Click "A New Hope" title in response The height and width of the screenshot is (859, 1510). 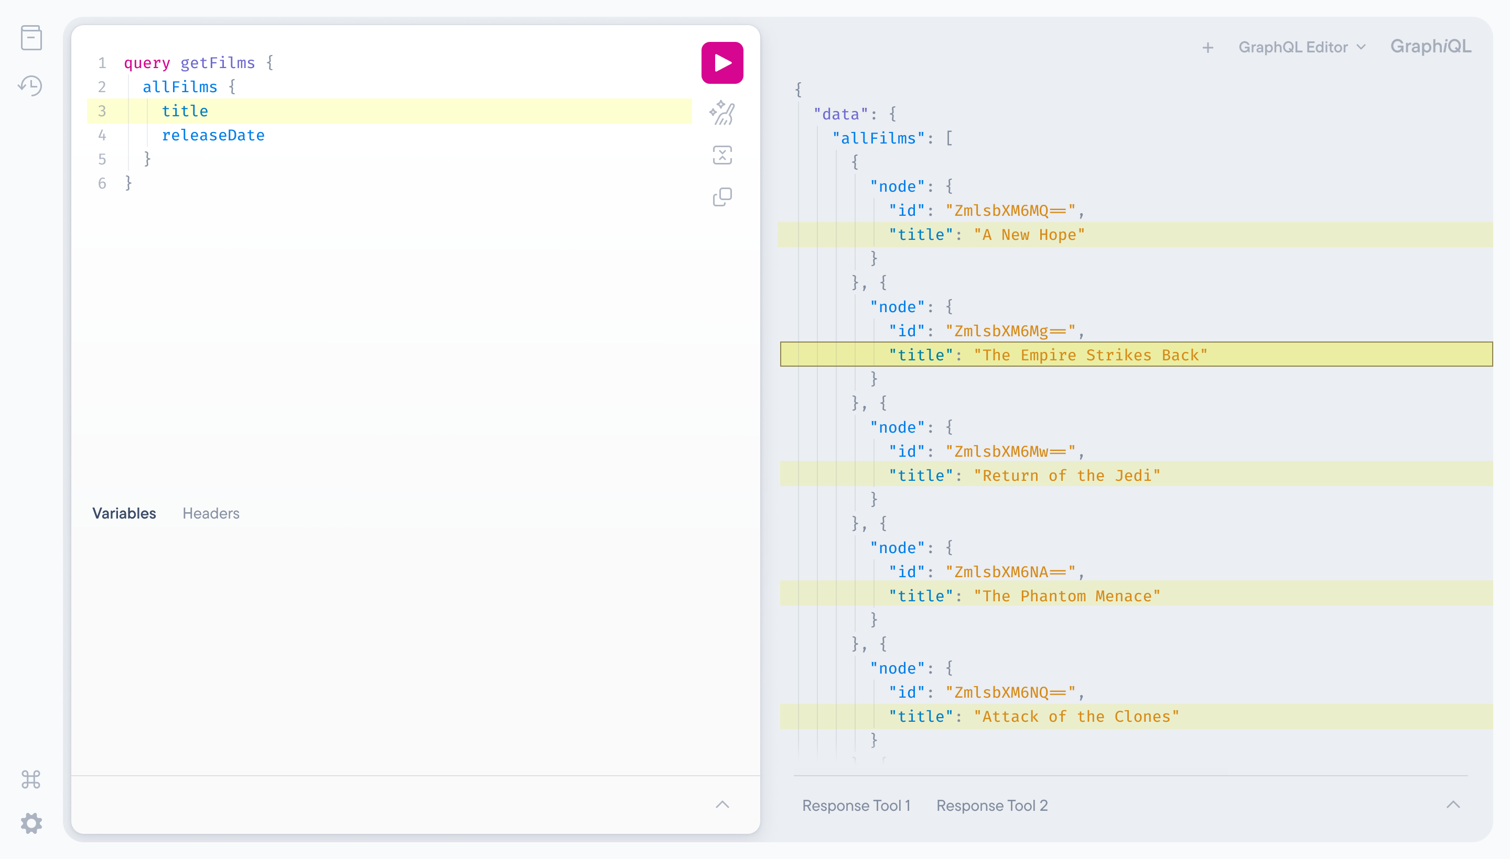coord(1029,235)
